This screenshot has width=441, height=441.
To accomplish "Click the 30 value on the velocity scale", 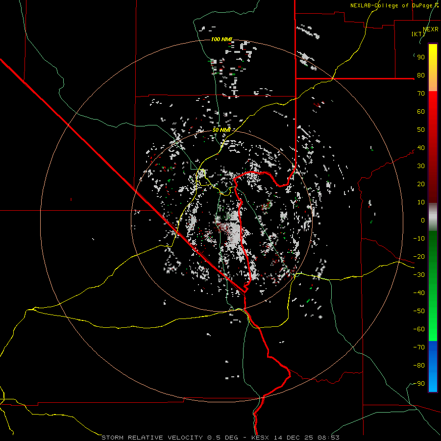I will click(421, 166).
